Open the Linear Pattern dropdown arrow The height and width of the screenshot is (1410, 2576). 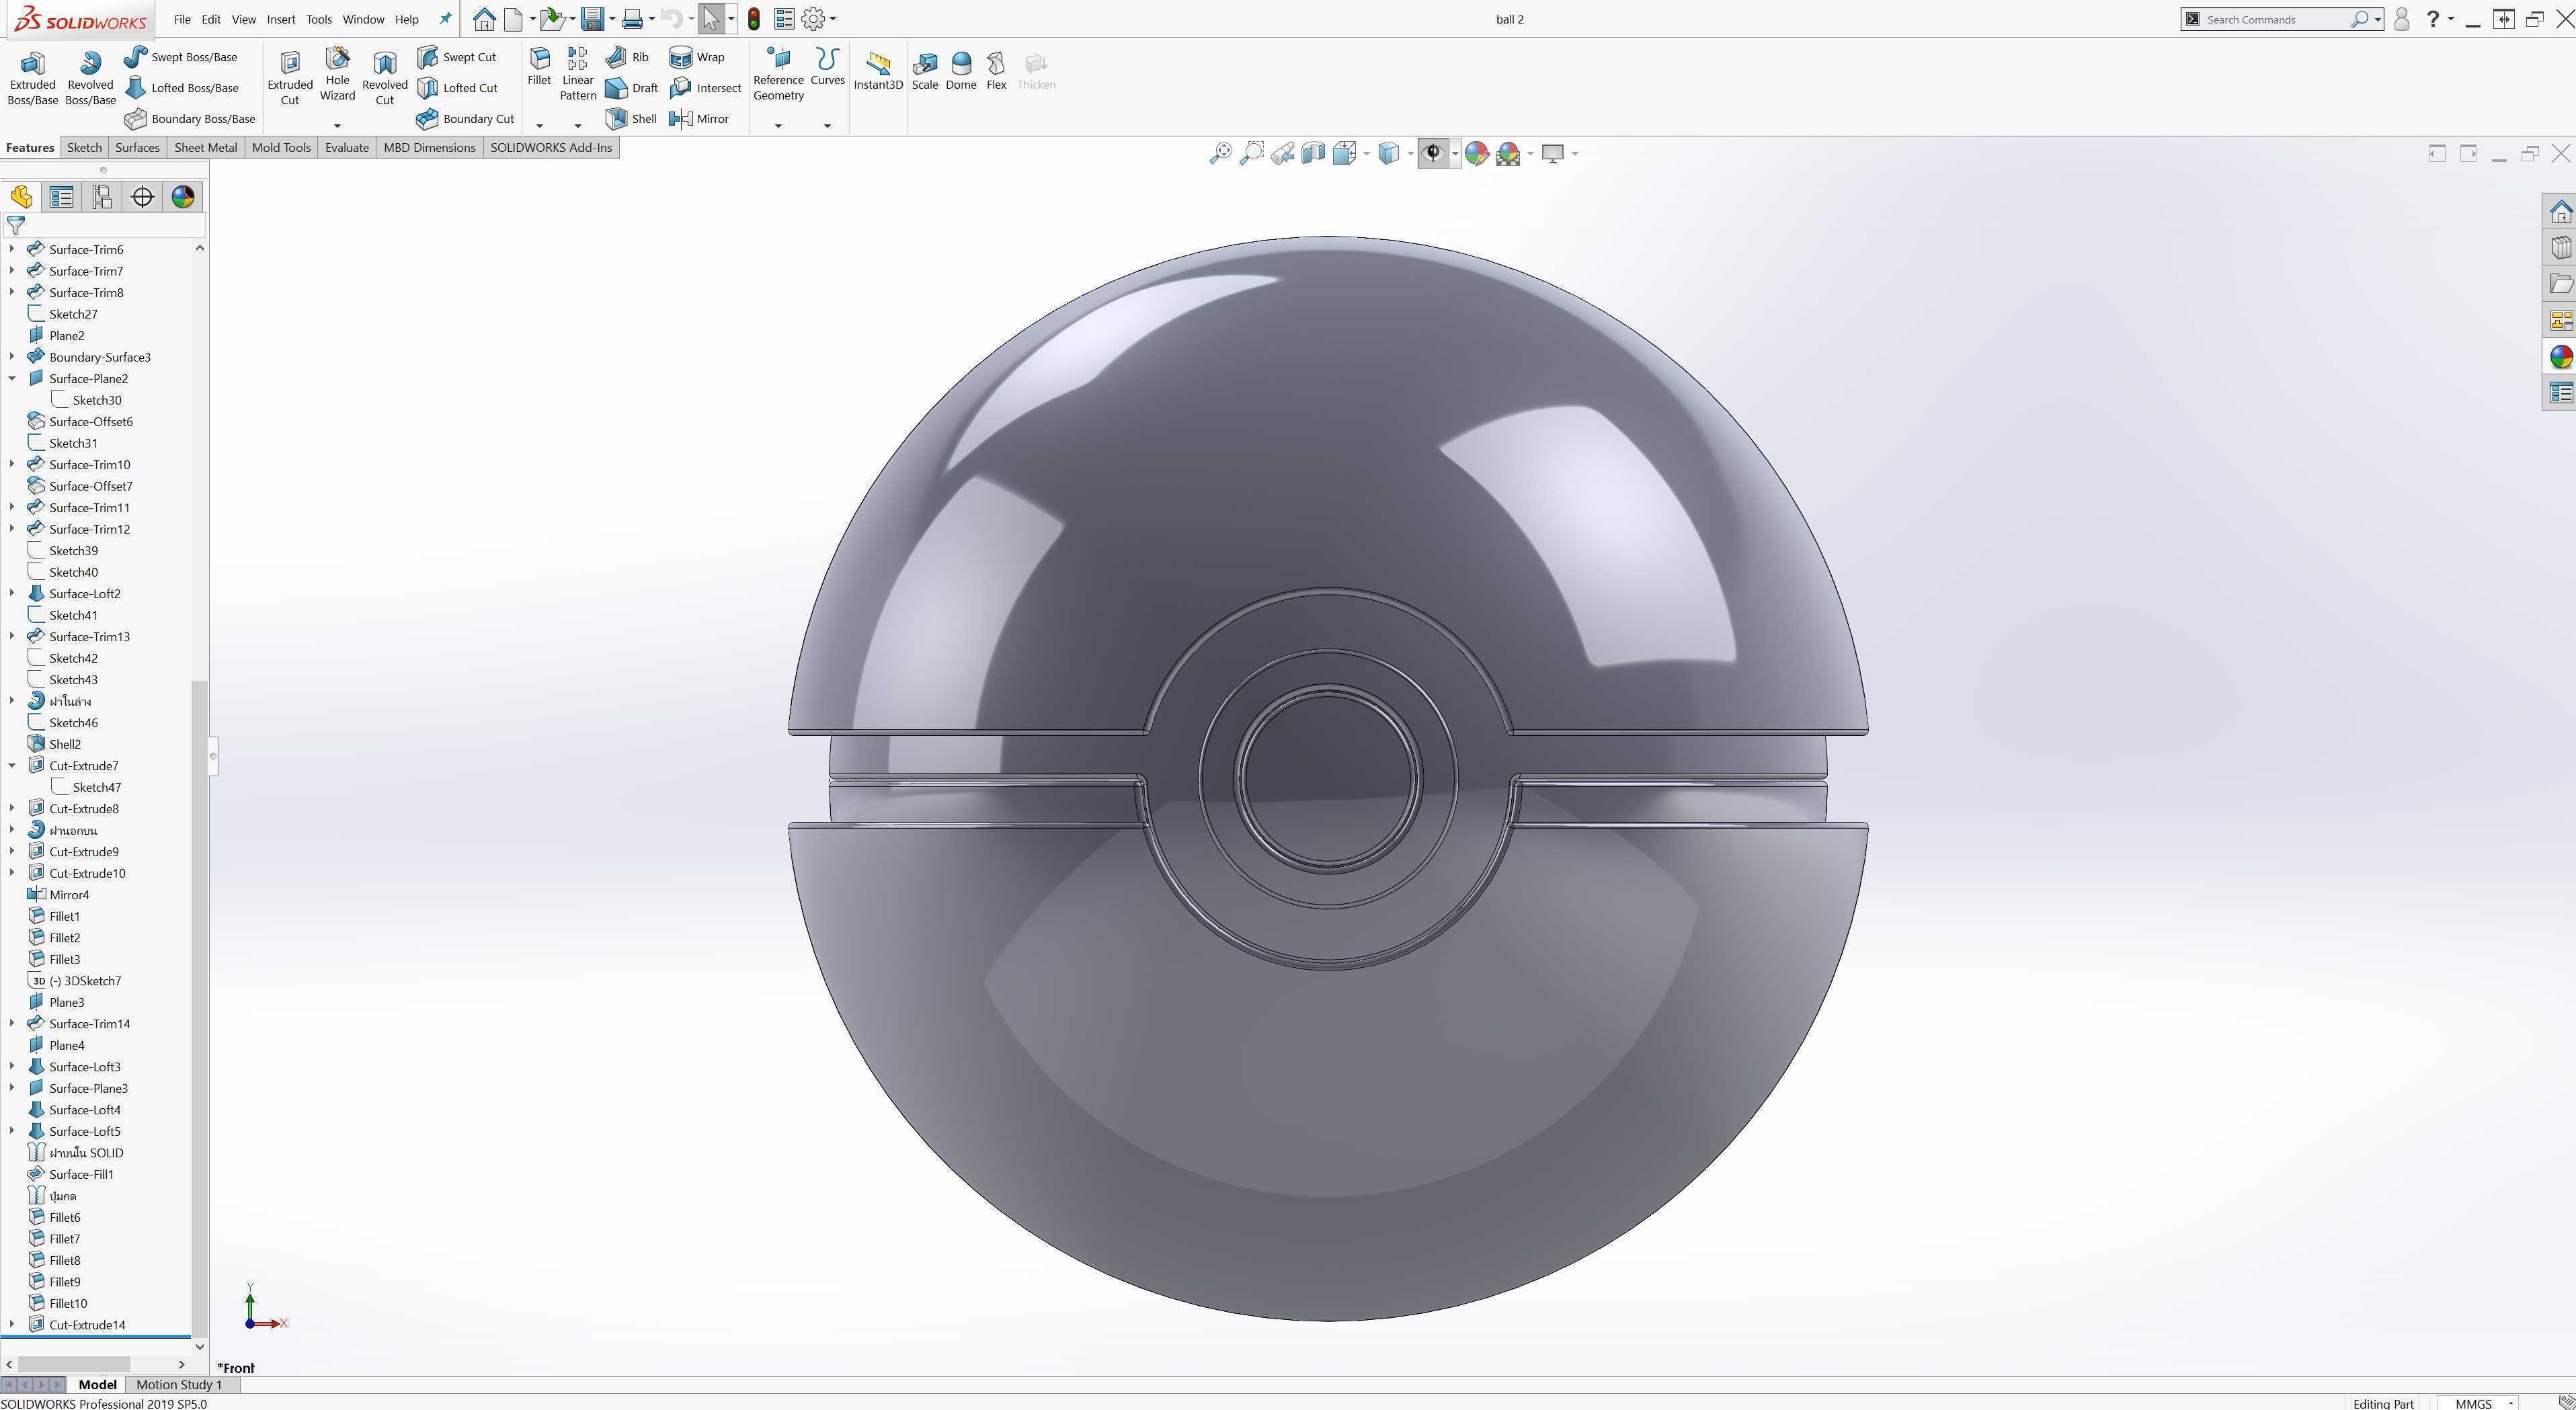click(x=577, y=126)
